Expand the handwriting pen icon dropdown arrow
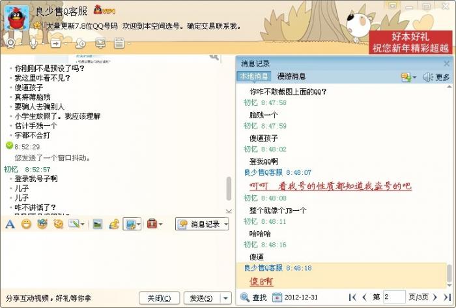This screenshot has width=456, height=308. [83, 224]
